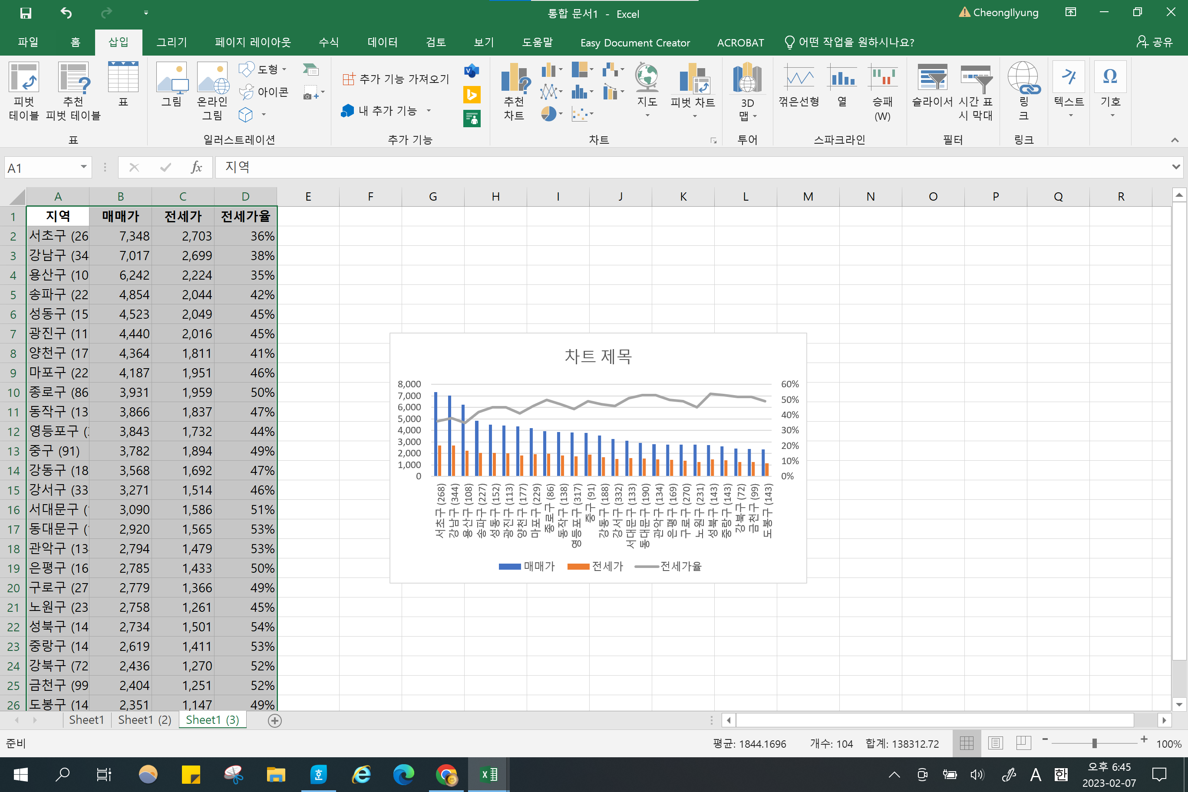Image resolution: width=1188 pixels, height=792 pixels.
Task: Click the Recommended Charts (추천 차트) icon
Action: (x=514, y=90)
